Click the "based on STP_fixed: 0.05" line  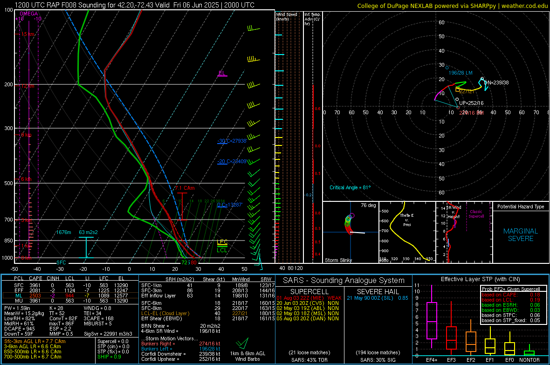(x=511, y=320)
